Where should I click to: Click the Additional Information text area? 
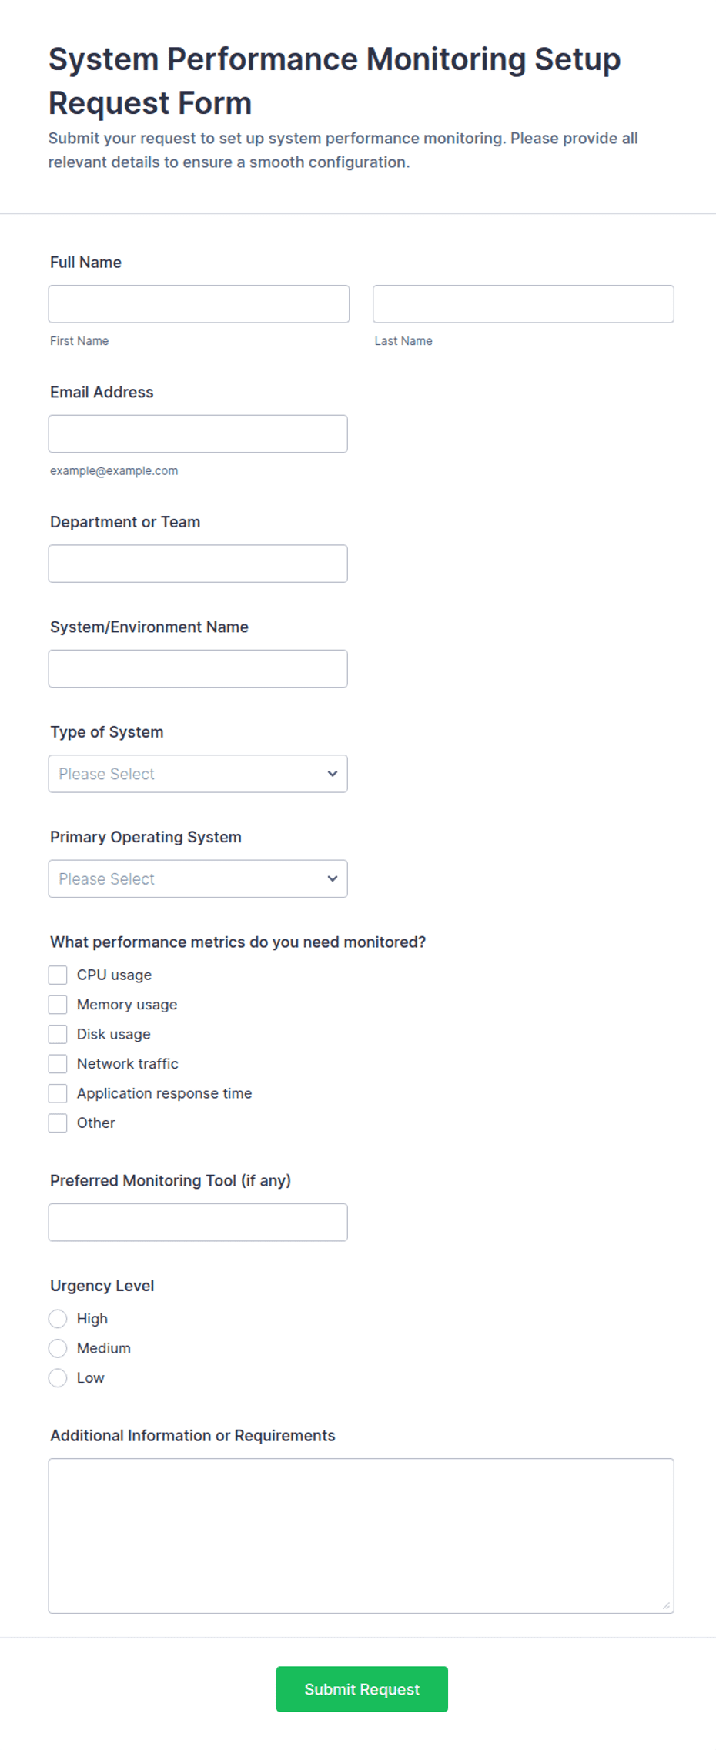(x=361, y=1536)
